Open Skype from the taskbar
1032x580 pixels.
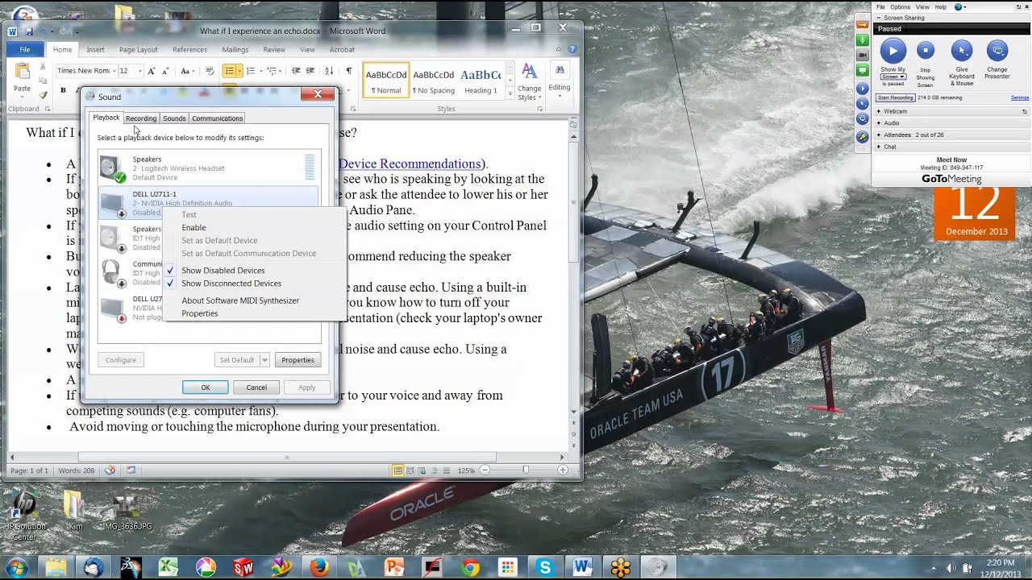coord(545,567)
